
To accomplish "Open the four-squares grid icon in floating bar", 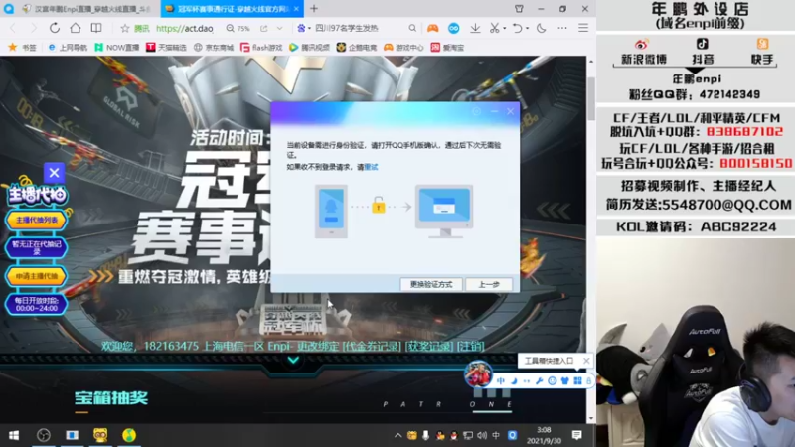I will [x=577, y=381].
